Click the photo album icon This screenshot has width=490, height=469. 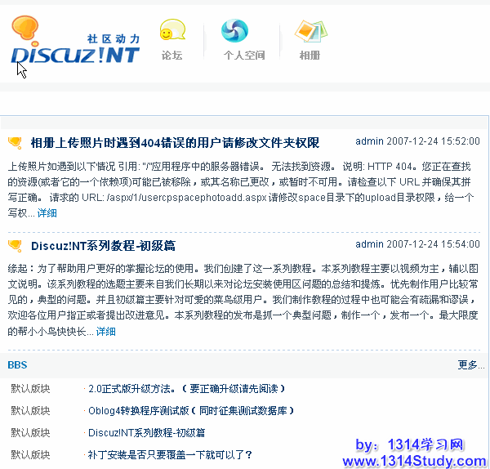click(310, 31)
